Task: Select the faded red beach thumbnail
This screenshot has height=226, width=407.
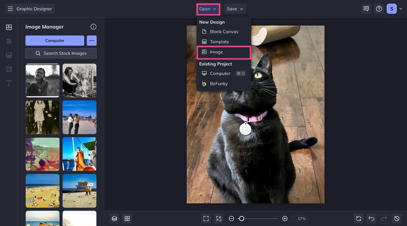Action: point(43,154)
